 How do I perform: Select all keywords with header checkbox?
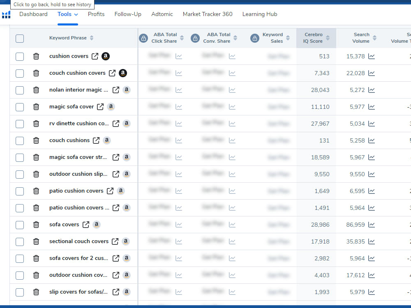tap(20, 39)
